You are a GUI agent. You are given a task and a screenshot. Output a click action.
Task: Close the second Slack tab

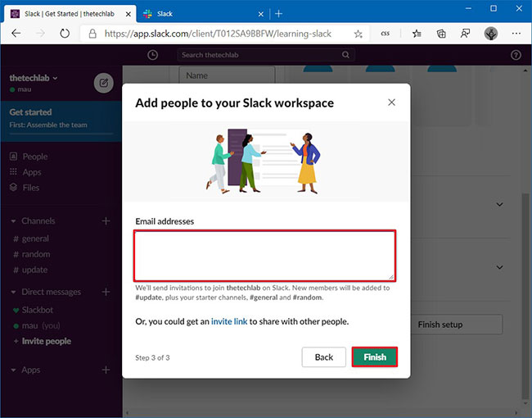tap(260, 14)
